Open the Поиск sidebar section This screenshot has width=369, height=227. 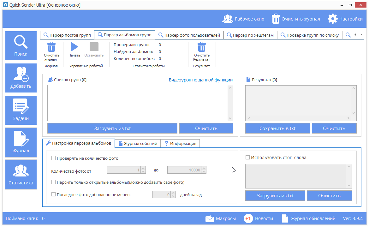[21, 46]
